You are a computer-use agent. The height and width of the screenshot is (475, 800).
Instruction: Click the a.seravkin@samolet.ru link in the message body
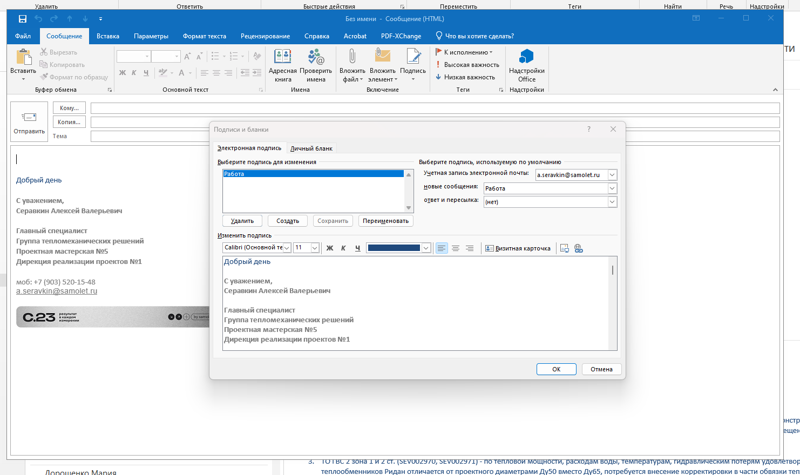[57, 291]
